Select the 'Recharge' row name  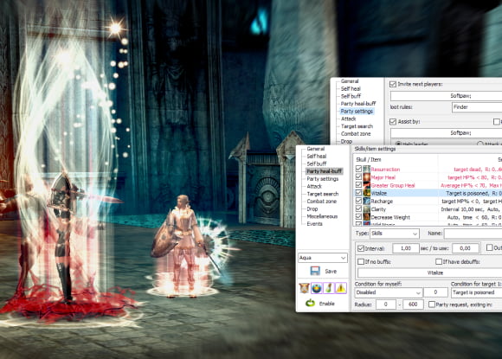click(x=382, y=202)
